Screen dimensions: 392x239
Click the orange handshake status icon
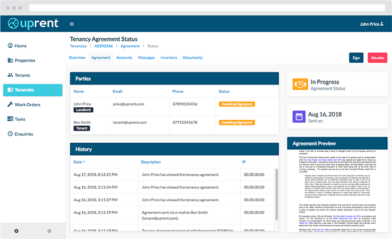300,84
